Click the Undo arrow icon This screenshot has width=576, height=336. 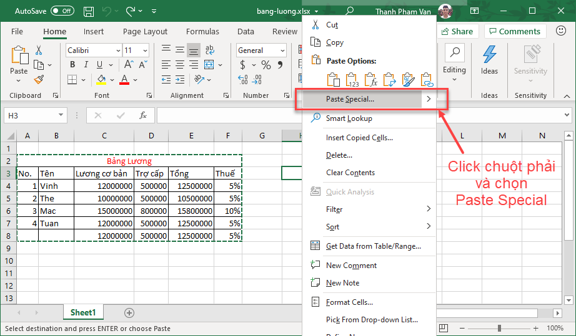pyautogui.click(x=107, y=11)
